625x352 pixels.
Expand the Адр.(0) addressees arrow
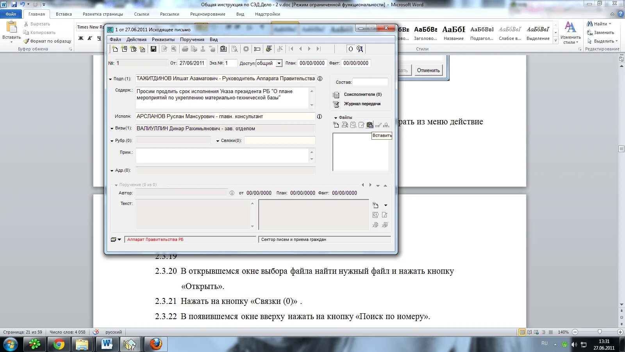[112, 171]
